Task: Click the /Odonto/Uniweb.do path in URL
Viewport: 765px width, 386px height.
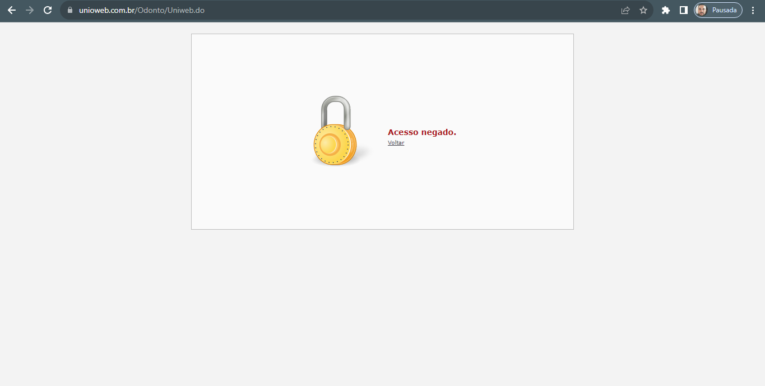Action: 170,10
